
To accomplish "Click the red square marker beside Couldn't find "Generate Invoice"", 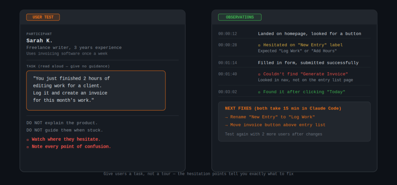I will [259, 74].
